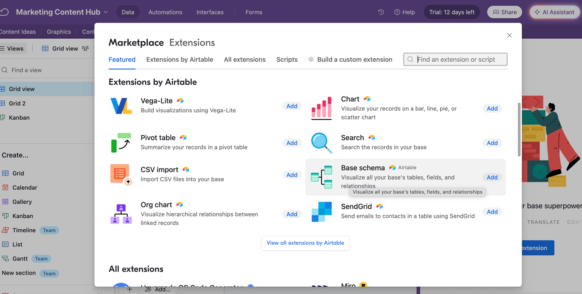The height and width of the screenshot is (294, 582).
Task: Click the CSV import extension icon
Action: pyautogui.click(x=121, y=175)
